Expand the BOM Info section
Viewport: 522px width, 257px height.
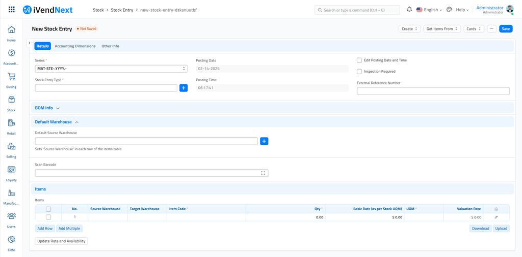point(47,108)
